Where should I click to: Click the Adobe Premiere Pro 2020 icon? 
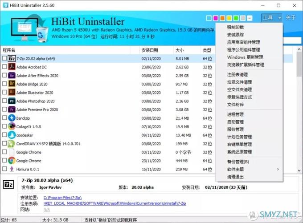coord(12,109)
